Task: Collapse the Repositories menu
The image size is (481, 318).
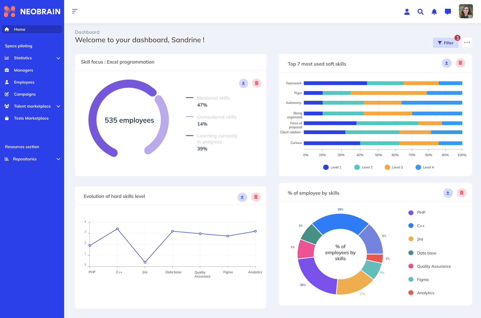Action: [58, 159]
